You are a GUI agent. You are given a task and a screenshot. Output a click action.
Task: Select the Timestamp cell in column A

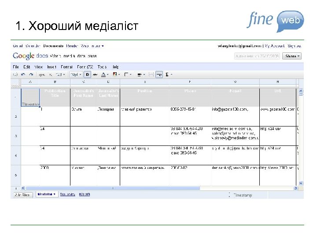30,97
